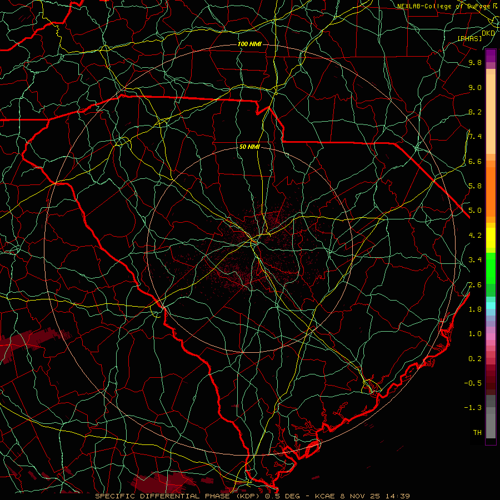Click the 4.2 scale value
This screenshot has width=500, height=500.
click(x=475, y=236)
